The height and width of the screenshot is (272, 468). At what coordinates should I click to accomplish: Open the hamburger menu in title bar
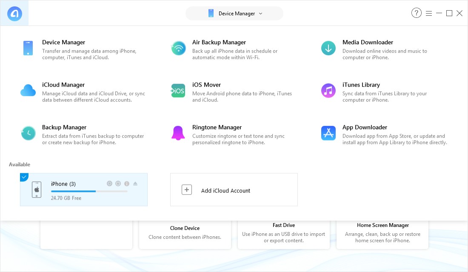(x=428, y=14)
